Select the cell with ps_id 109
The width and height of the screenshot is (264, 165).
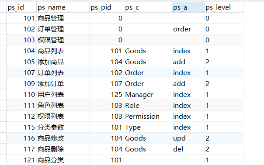21,84
